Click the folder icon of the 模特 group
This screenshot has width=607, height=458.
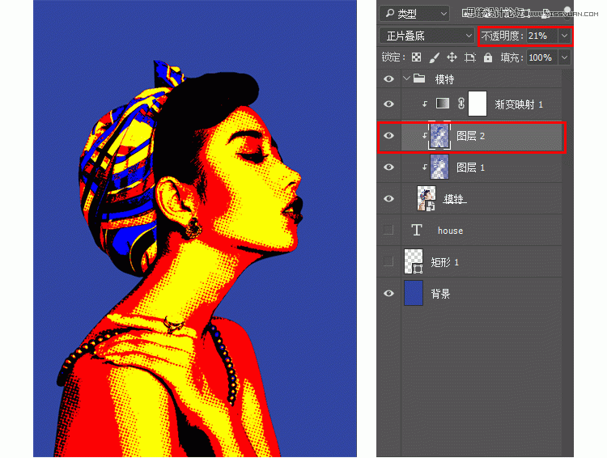coord(419,78)
